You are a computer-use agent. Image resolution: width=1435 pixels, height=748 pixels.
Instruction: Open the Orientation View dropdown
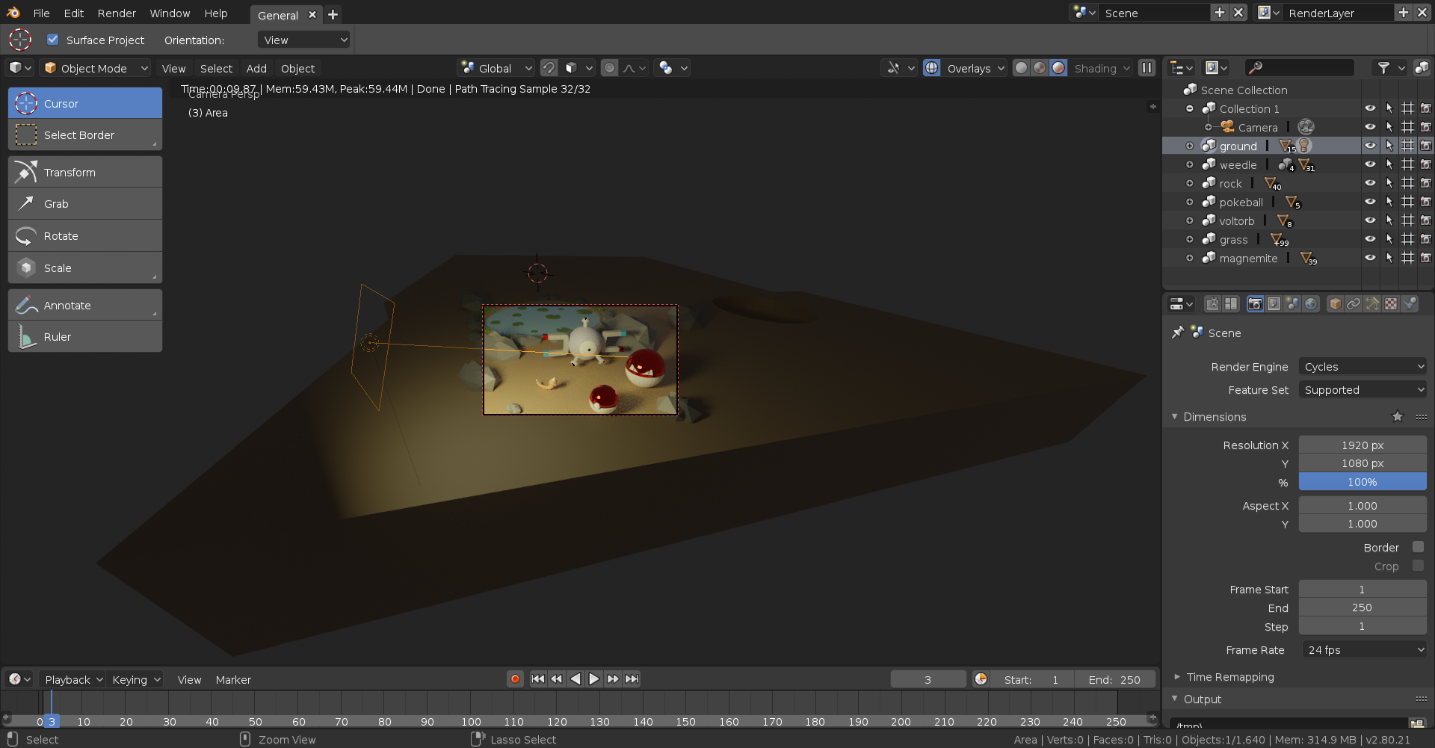click(304, 40)
